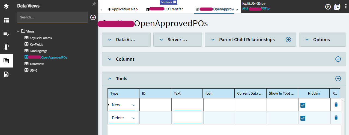This screenshot has width=349, height=135.
Task: Open the Type dropdown showing Delete
Action: point(123,118)
